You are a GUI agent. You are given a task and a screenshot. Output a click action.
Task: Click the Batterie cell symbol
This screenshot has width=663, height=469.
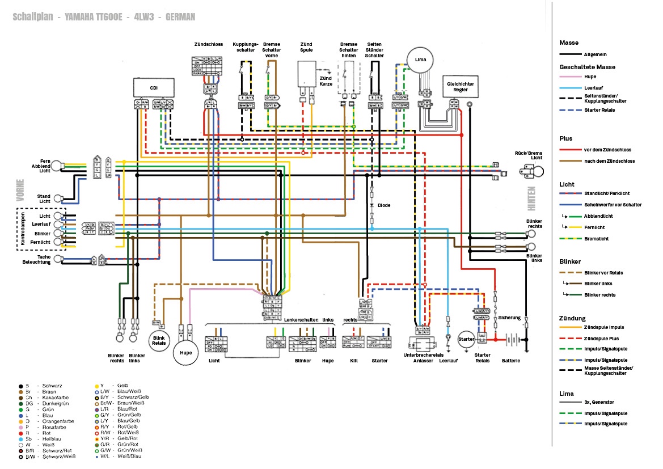(512, 340)
